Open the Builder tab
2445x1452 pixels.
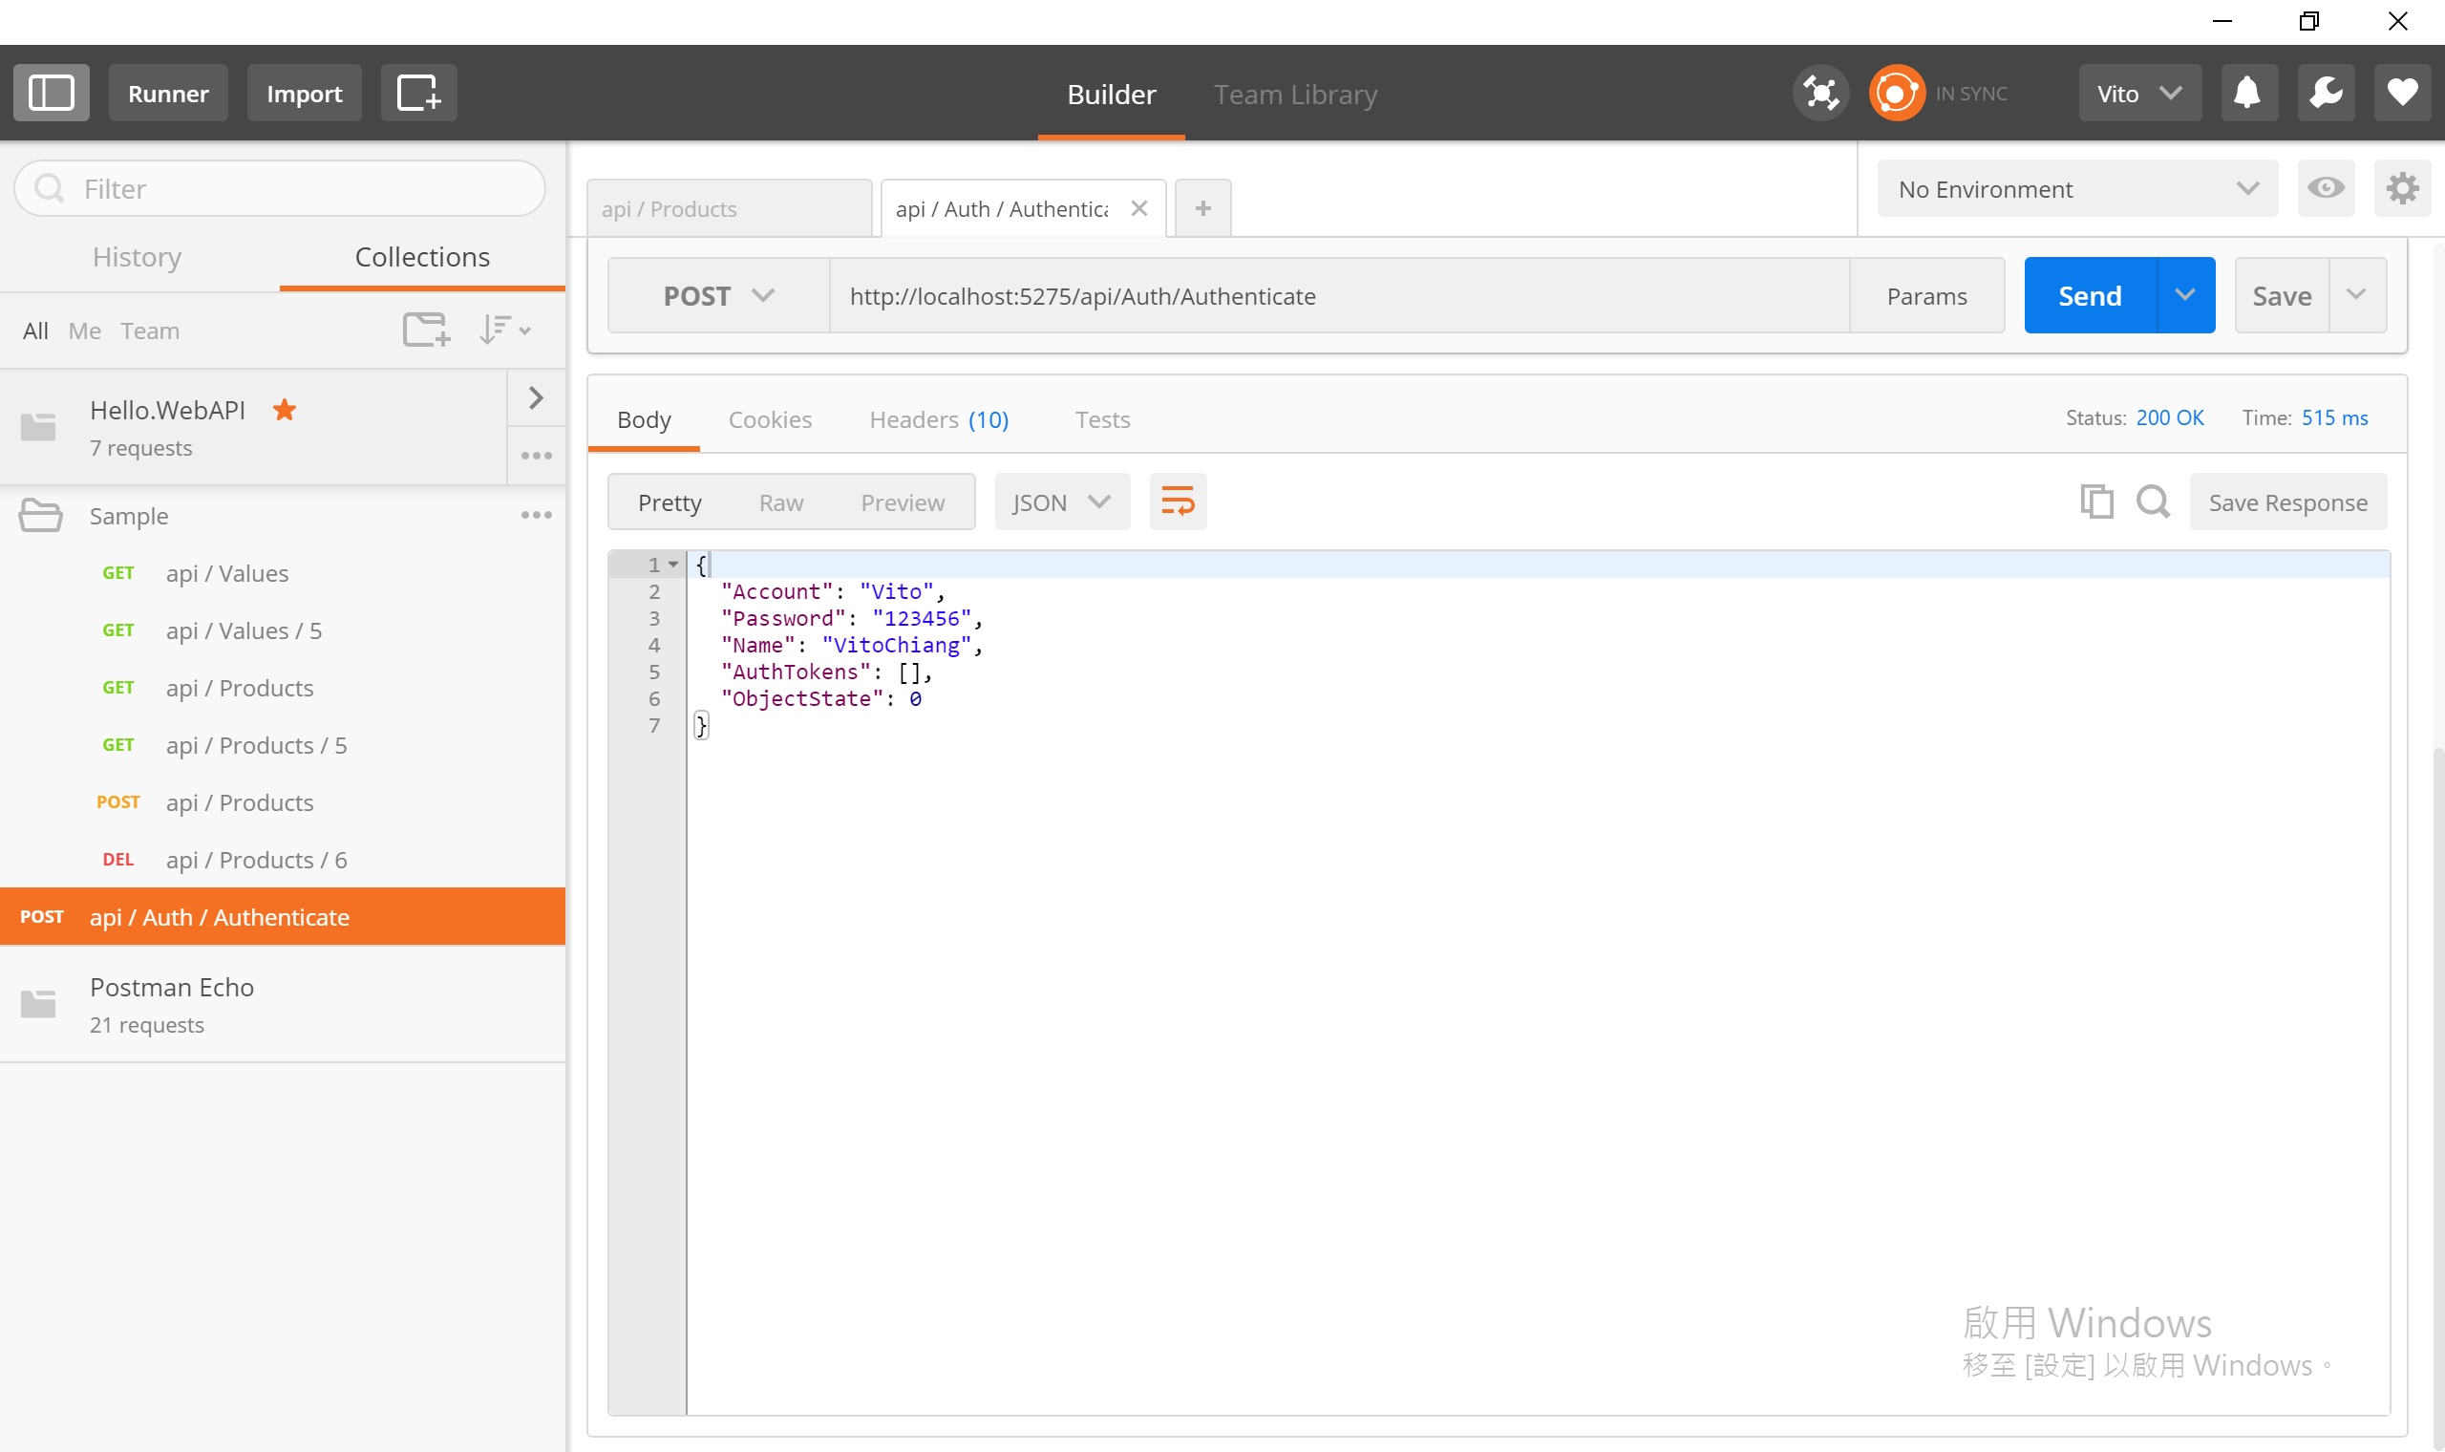tap(1111, 94)
